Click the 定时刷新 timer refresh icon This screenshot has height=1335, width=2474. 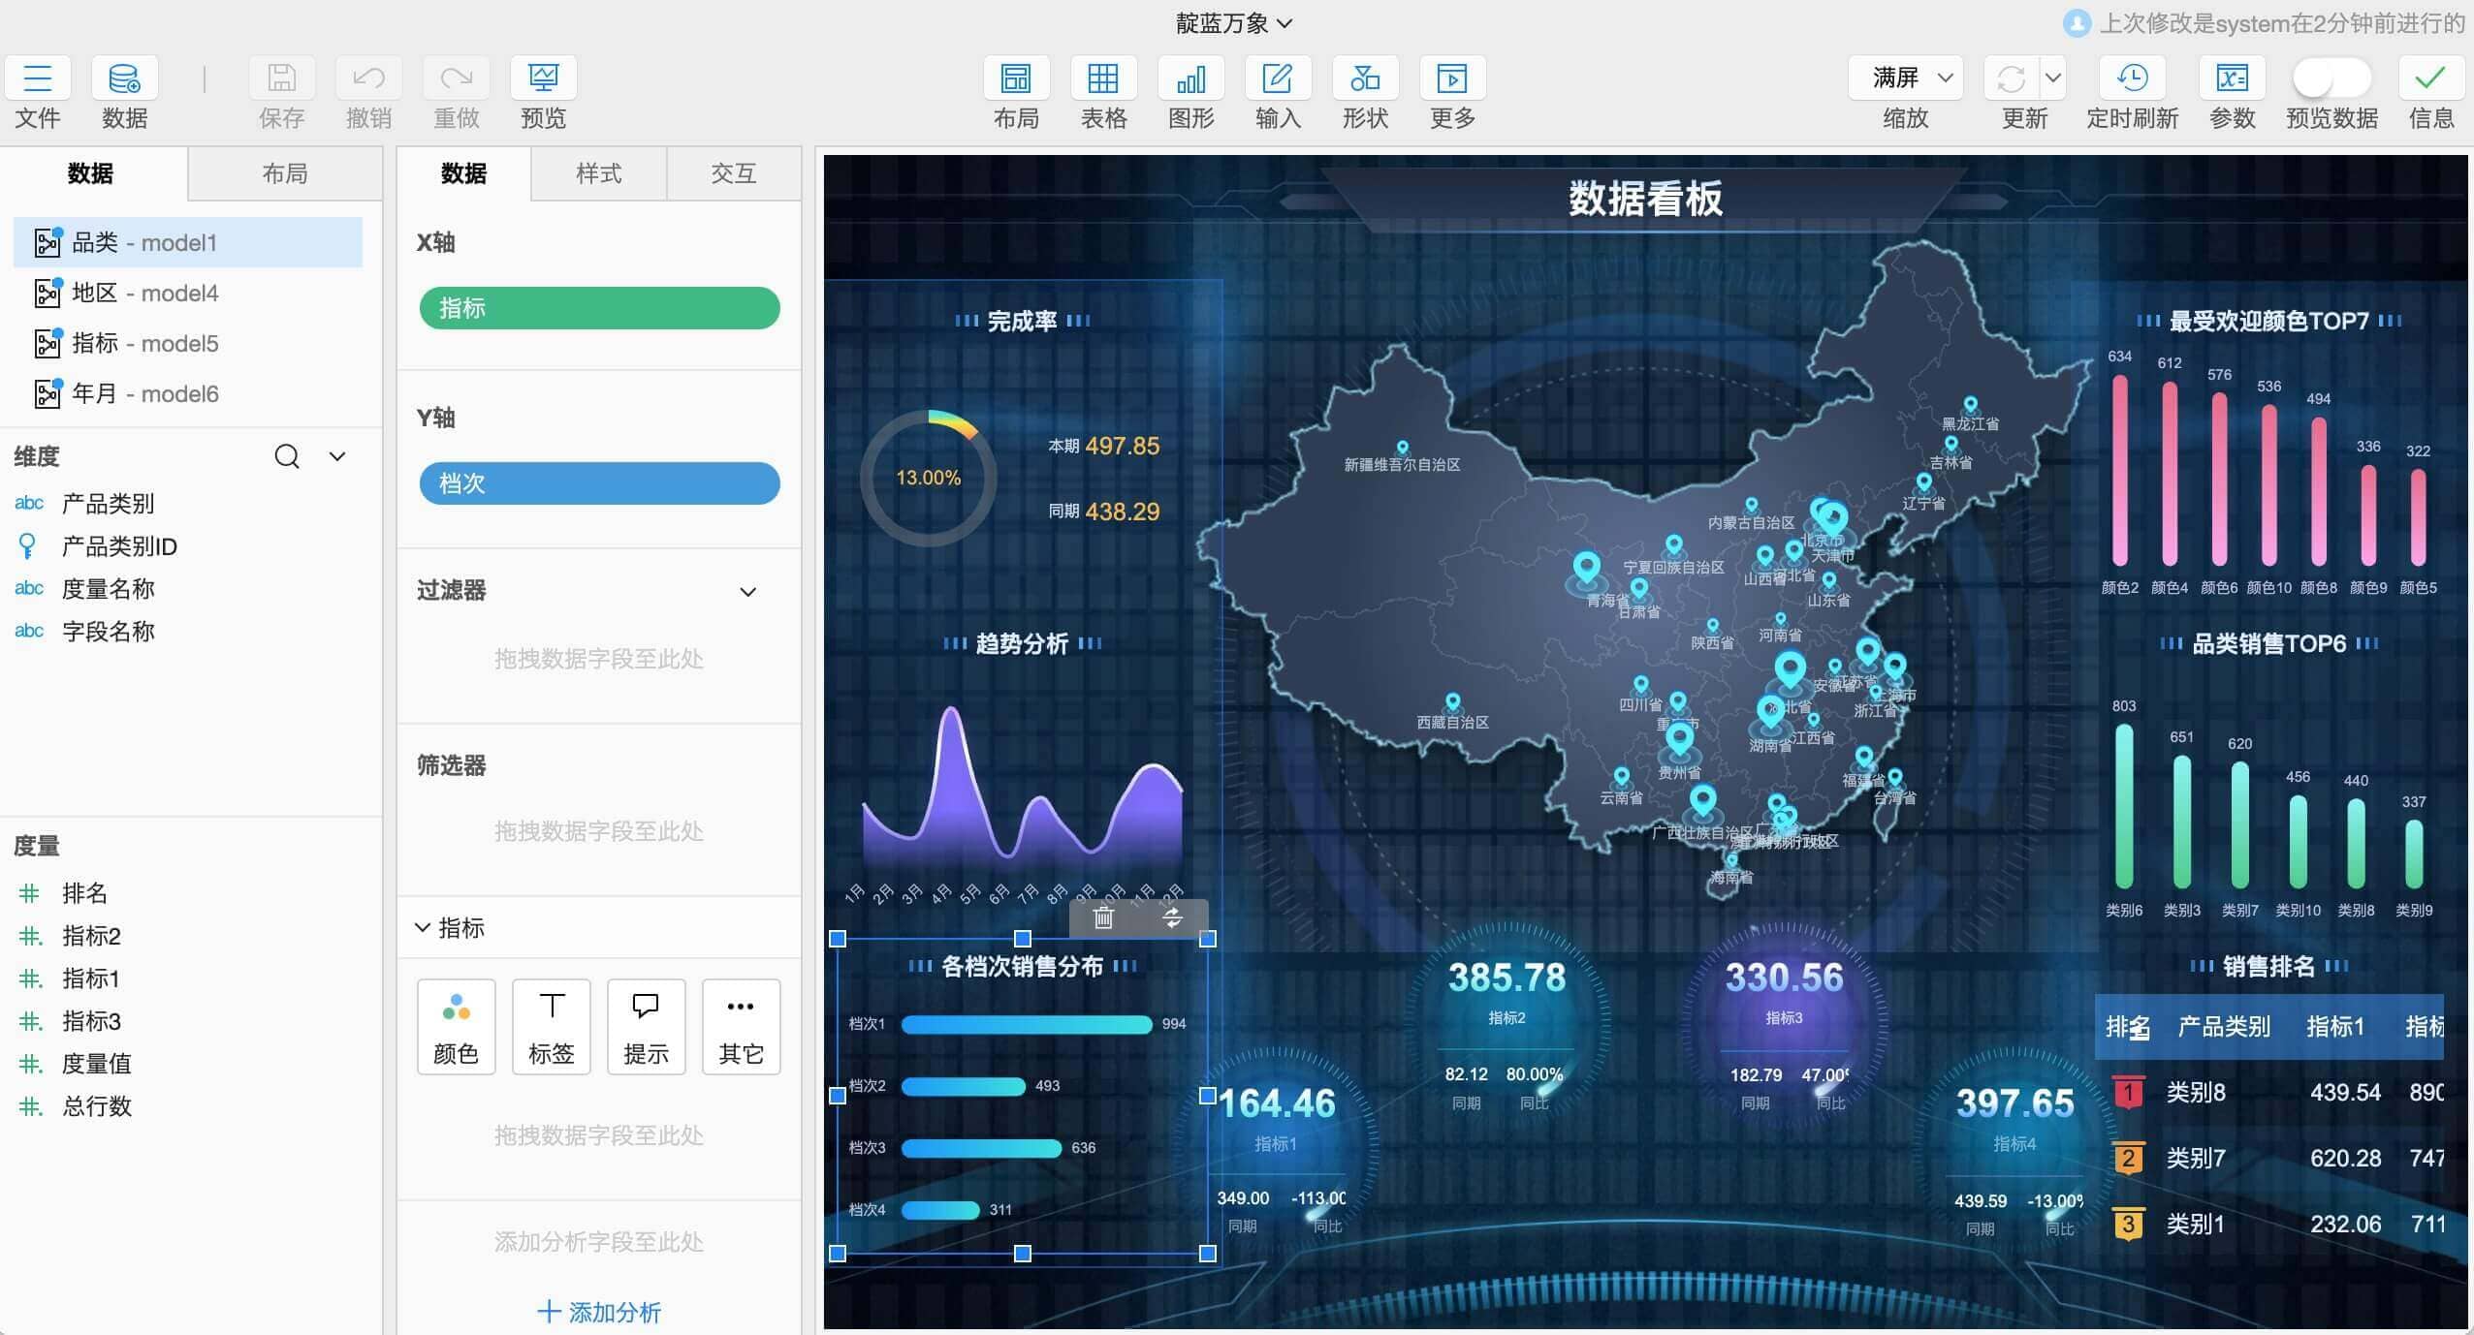(2132, 78)
